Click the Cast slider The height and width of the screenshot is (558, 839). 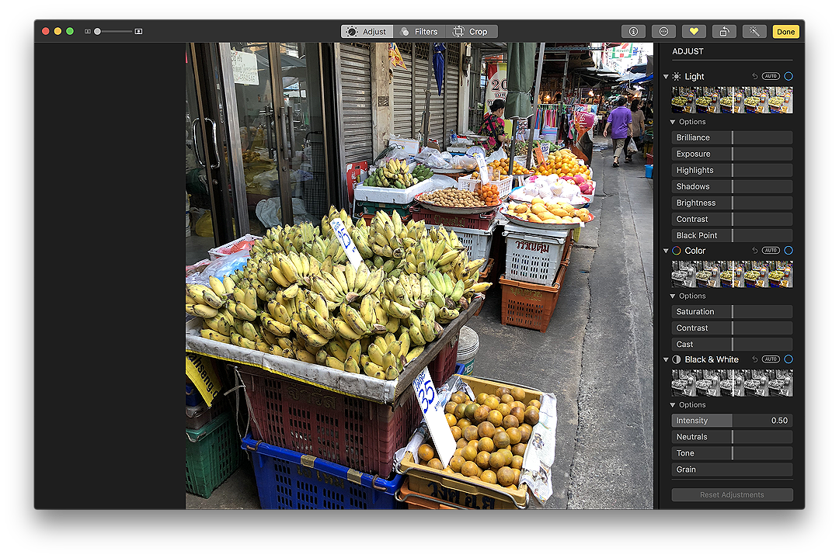pyautogui.click(x=732, y=345)
